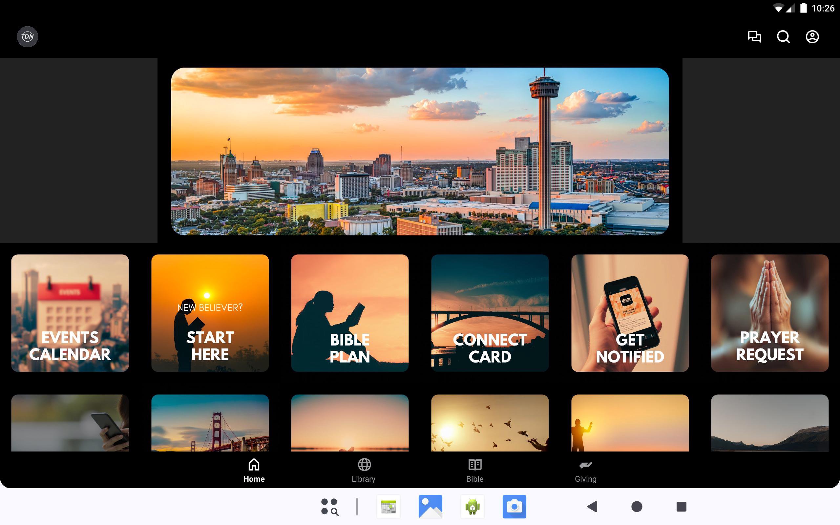The width and height of the screenshot is (840, 525).
Task: Click the search magnifier icon
Action: point(783,36)
